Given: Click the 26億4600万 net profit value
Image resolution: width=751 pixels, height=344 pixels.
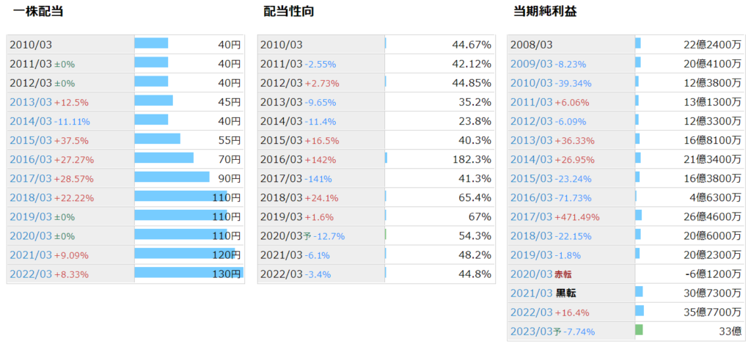Looking at the screenshot, I should [x=713, y=217].
